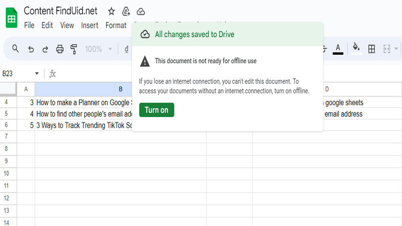Click the offline warning triangle icon
This screenshot has width=402, height=226.
click(x=145, y=61)
